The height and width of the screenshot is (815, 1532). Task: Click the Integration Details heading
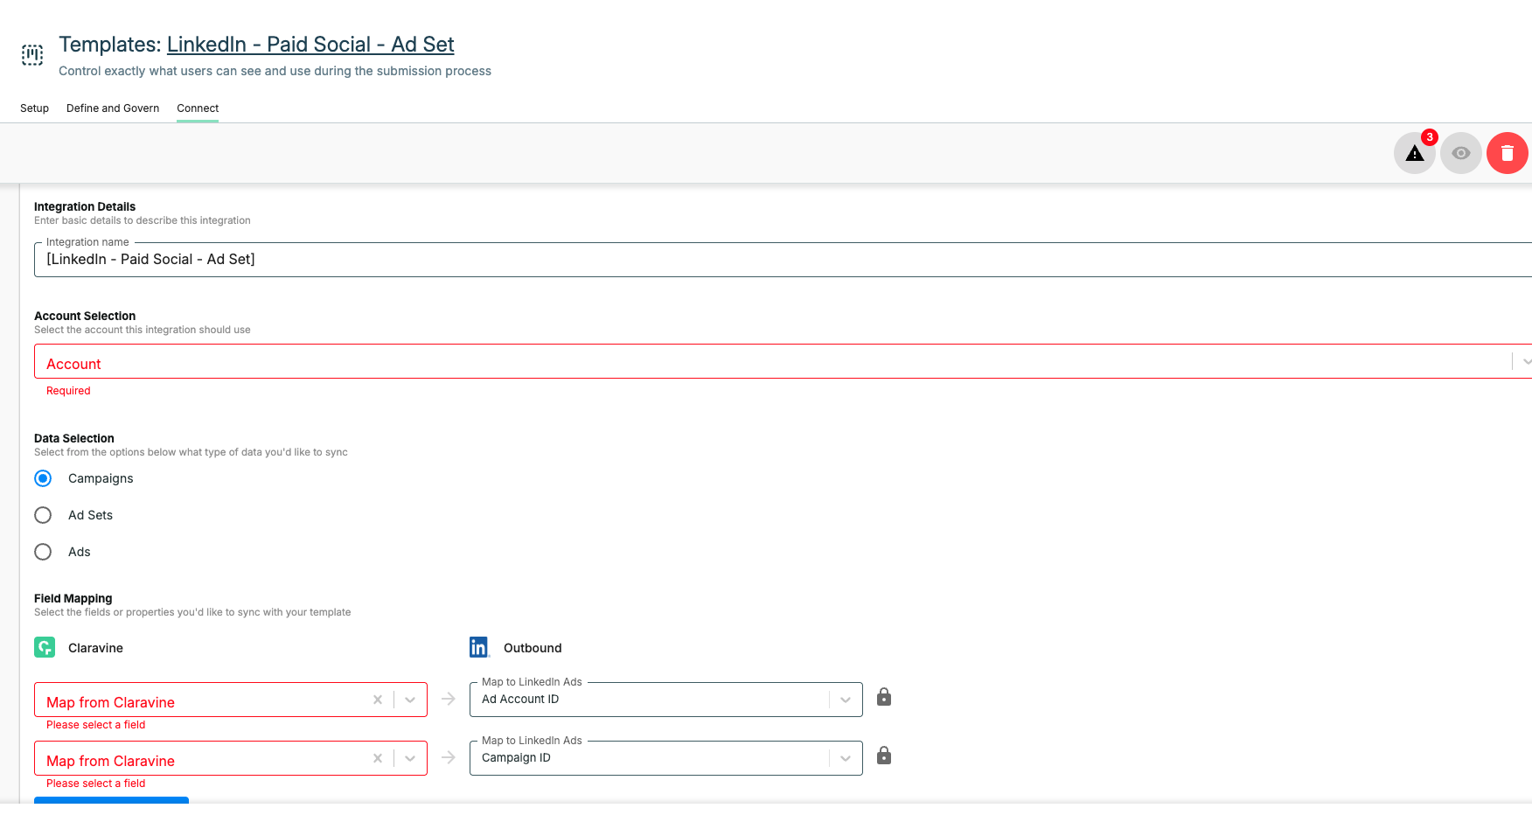click(85, 206)
